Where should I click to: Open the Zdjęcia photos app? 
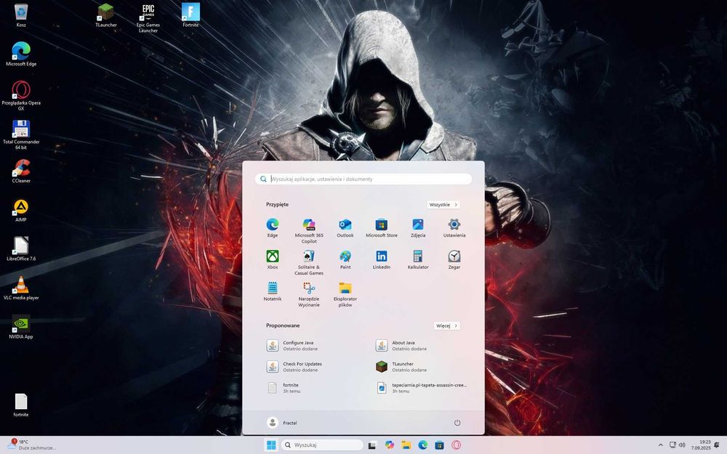point(418,228)
